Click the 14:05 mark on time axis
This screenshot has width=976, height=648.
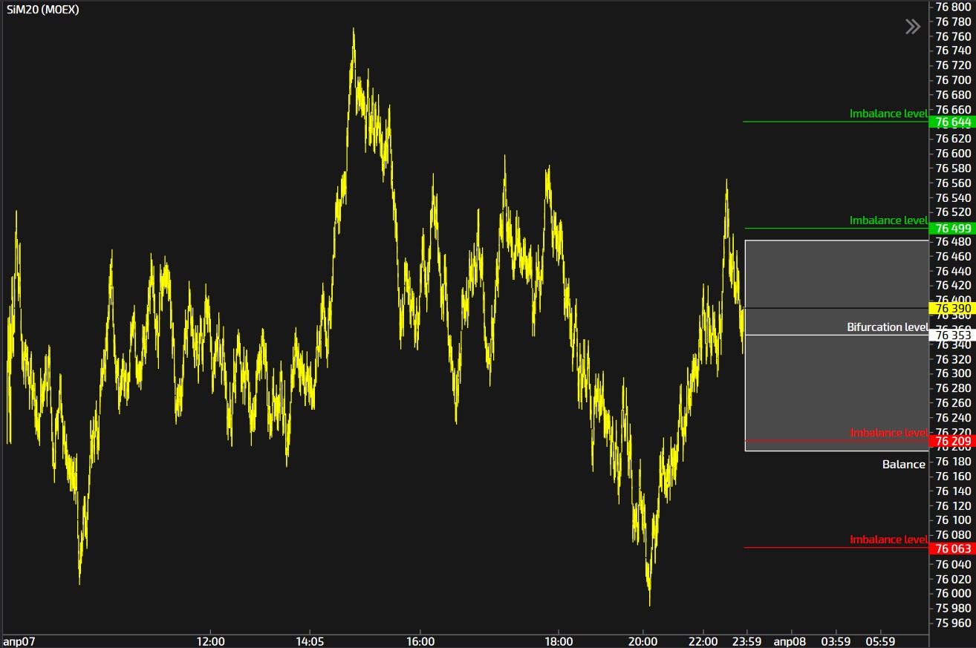point(309,641)
